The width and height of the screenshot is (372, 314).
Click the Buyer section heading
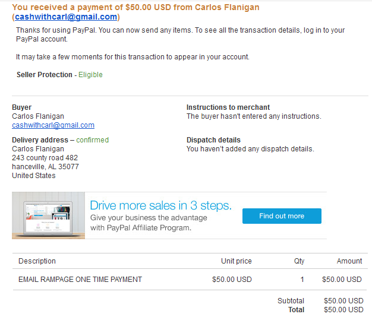tap(21, 107)
